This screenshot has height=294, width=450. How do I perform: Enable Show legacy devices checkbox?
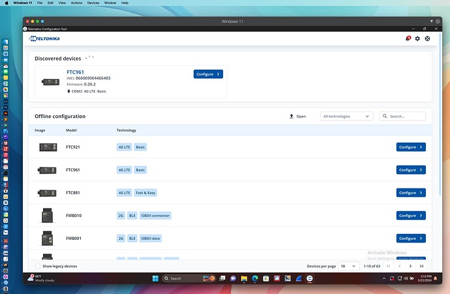38,266
